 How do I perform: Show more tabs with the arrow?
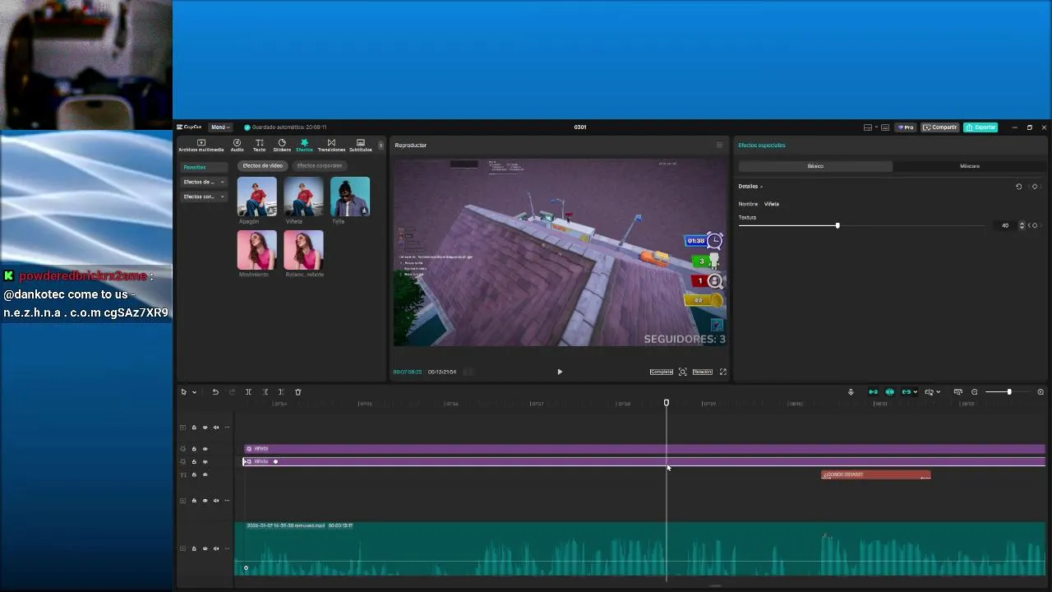pyautogui.click(x=381, y=146)
